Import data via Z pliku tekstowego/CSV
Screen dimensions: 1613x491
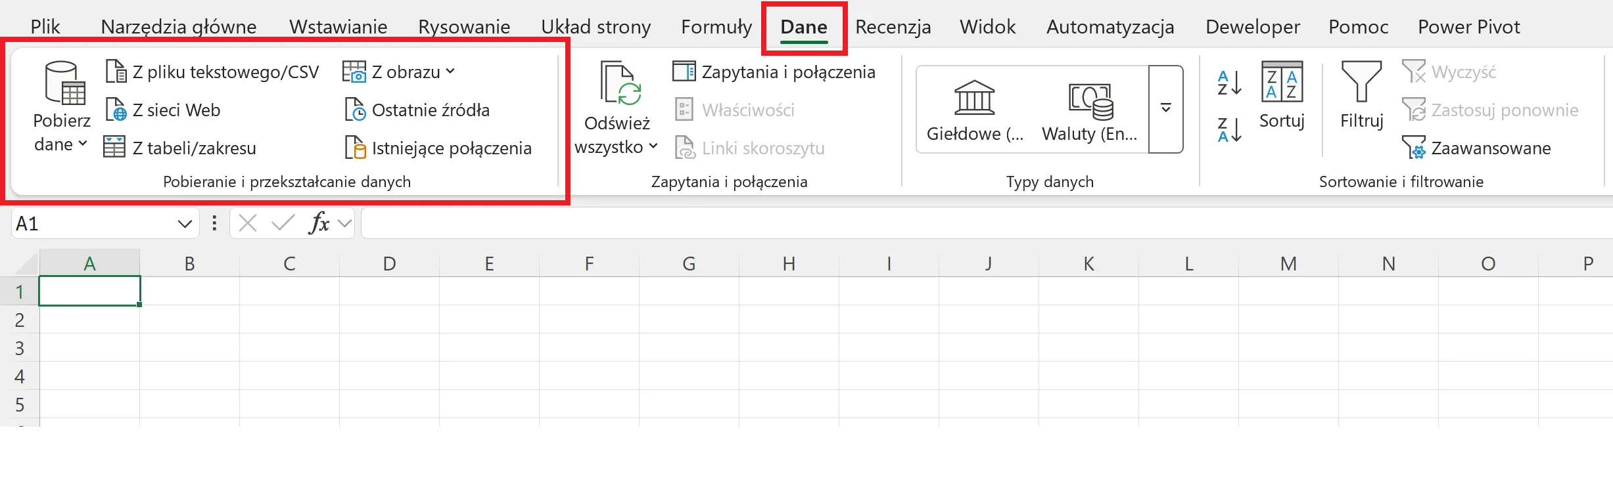click(212, 72)
